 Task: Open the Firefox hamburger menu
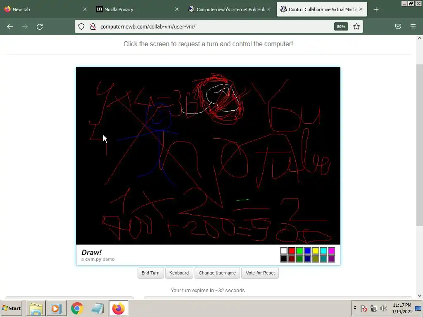tap(413, 26)
